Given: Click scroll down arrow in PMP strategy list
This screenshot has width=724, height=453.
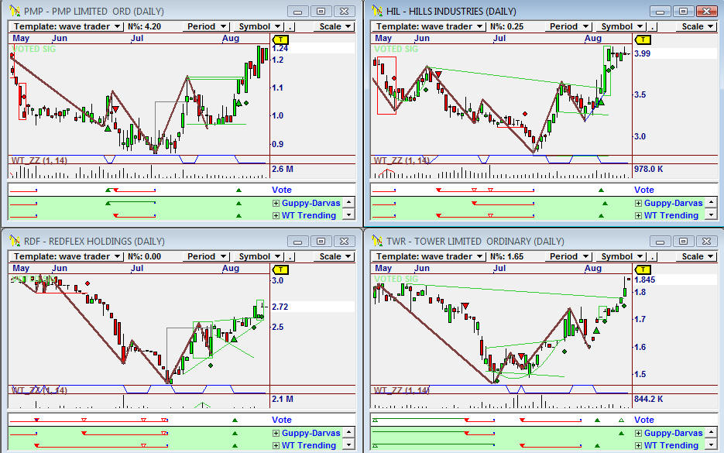Looking at the screenshot, I should coord(349,214).
